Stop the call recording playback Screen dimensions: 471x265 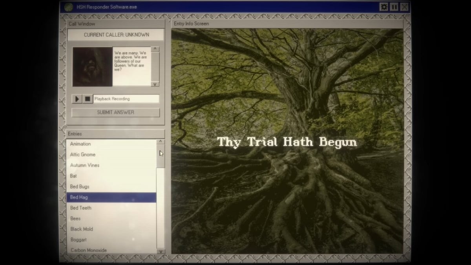[88, 99]
